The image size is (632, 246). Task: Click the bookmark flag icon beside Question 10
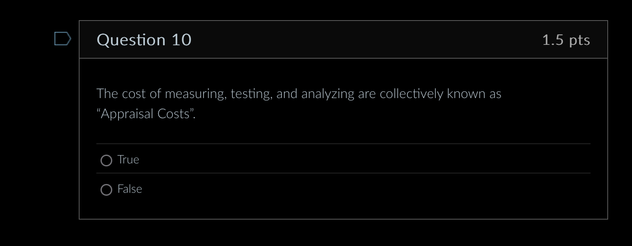tap(63, 39)
